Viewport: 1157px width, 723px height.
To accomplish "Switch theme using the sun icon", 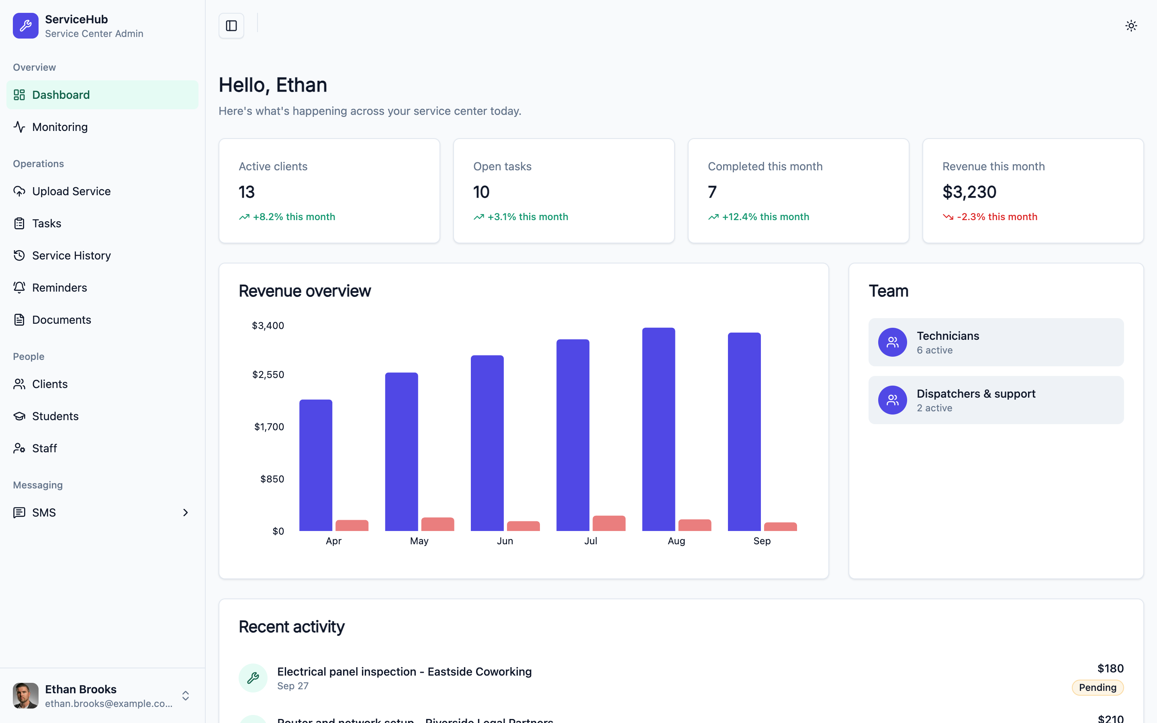I will click(1131, 26).
